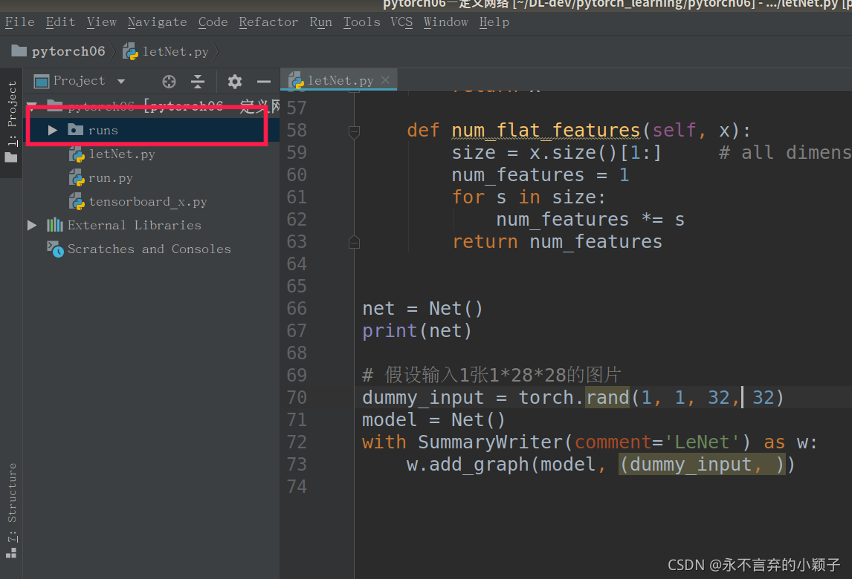Viewport: 852px width, 579px height.
Task: Toggle the 1: Project side tool window
Action: (11, 122)
